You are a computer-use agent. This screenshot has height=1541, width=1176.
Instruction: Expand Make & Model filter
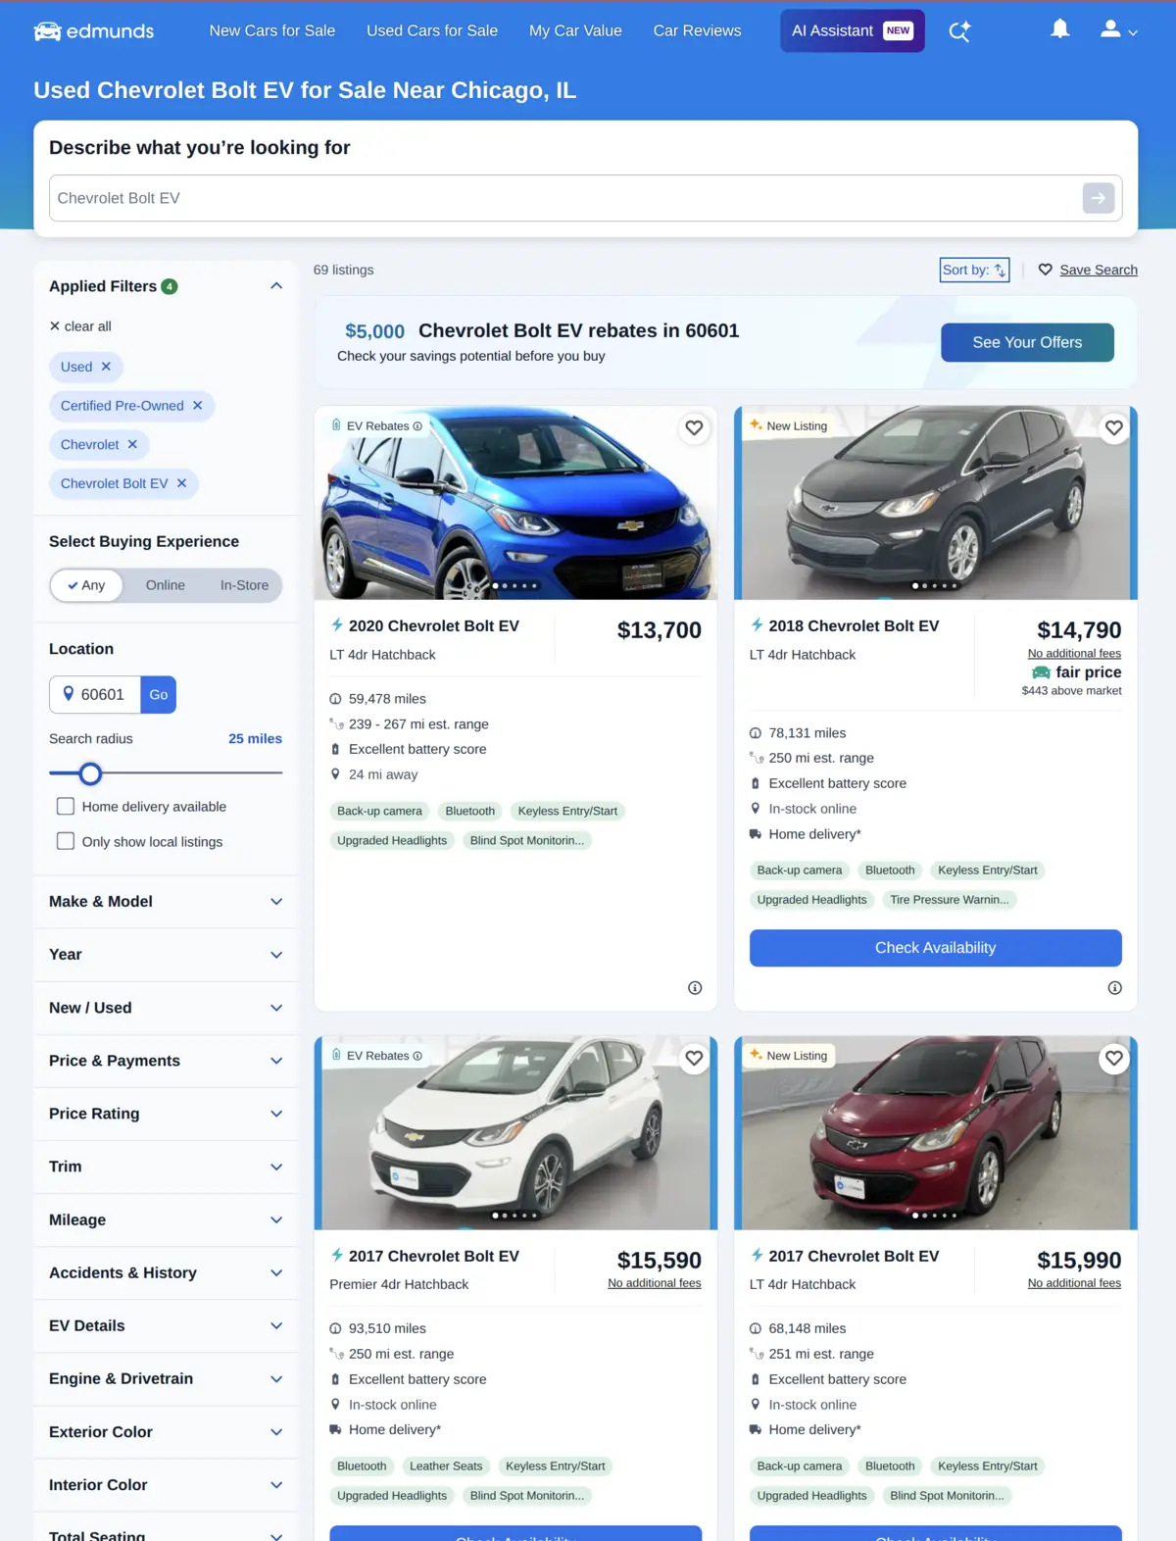[x=166, y=902]
